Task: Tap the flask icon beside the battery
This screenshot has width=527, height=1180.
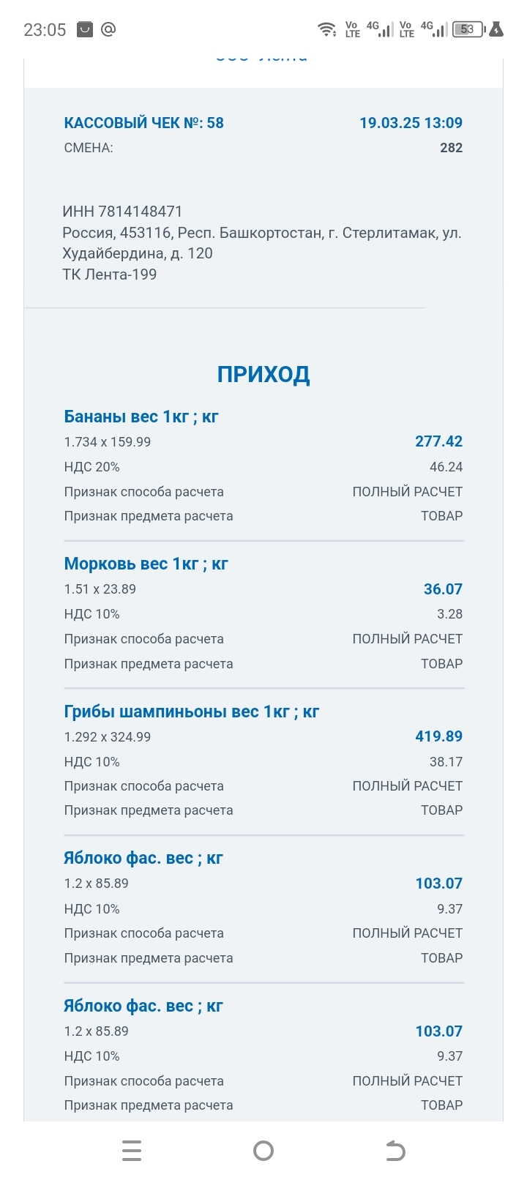Action: coord(496,29)
